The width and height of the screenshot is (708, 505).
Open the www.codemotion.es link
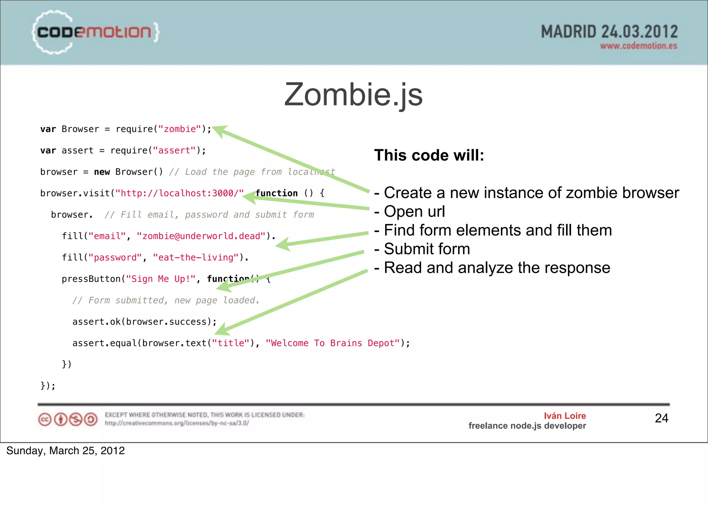pos(639,46)
